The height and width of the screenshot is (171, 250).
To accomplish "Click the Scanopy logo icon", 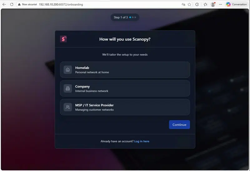I will pyautogui.click(x=63, y=39).
